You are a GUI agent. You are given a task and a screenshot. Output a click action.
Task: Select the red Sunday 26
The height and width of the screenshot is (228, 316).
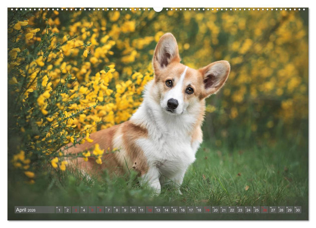(265, 211)
